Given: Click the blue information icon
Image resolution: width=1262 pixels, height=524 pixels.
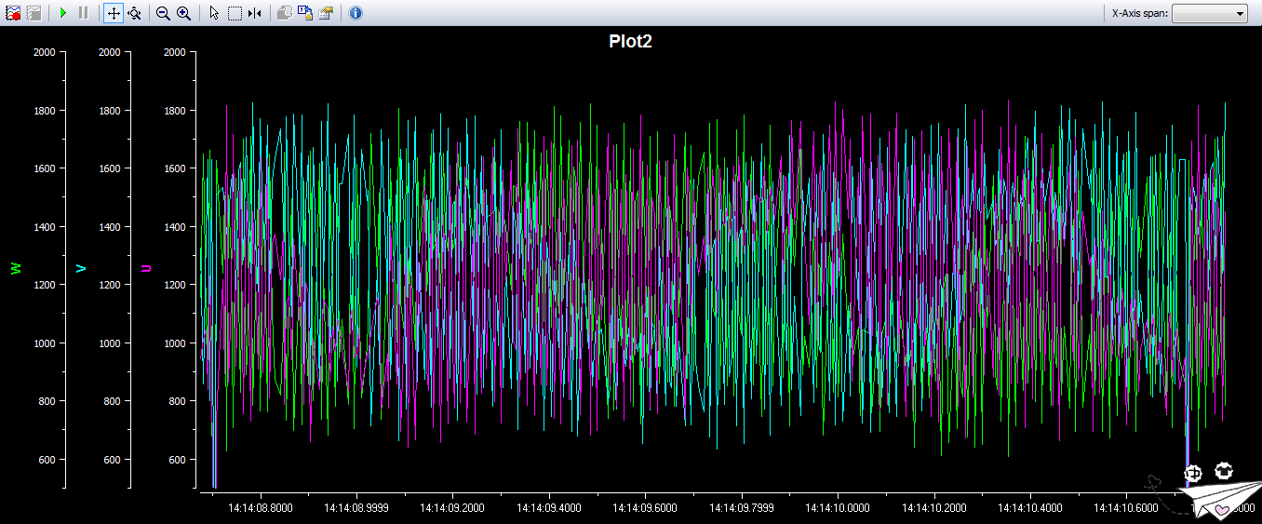Looking at the screenshot, I should (356, 13).
